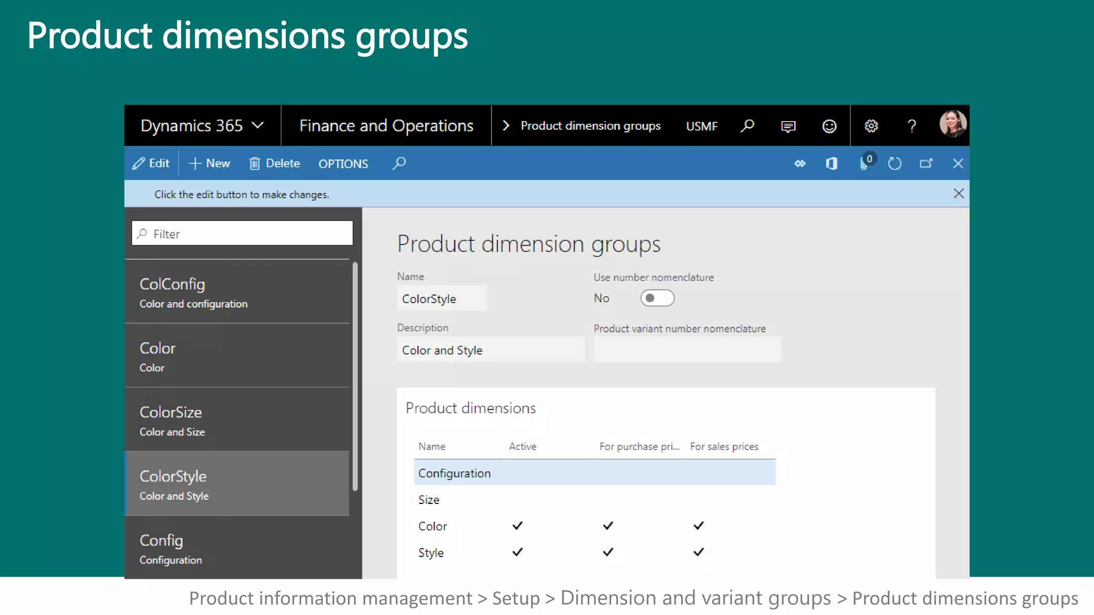Select the Config group in list
This screenshot has height=615, width=1094.
tap(237, 548)
